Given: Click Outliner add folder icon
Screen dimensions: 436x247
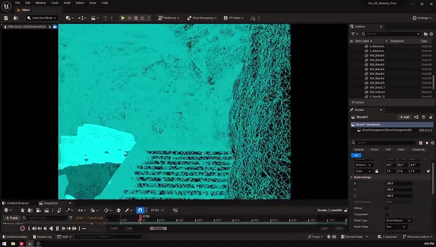Looking at the screenshot, I should 426,34.
